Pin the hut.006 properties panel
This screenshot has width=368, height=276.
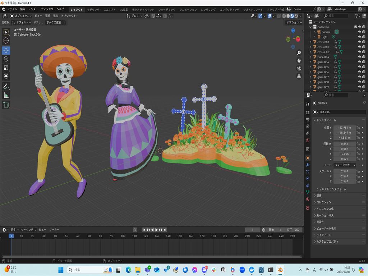364,103
